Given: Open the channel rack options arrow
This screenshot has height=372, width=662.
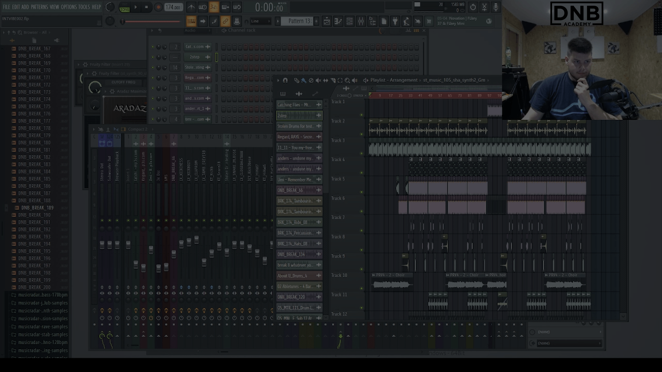Looking at the screenshot, I should pyautogui.click(x=152, y=31).
